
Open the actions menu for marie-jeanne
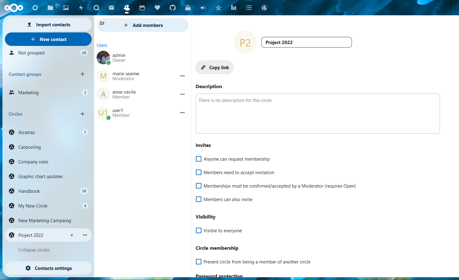click(182, 76)
